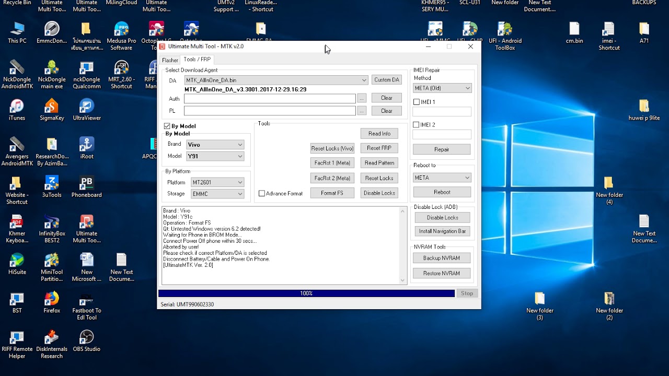The width and height of the screenshot is (669, 376).
Task: Open IMEI Repair Method dropdown
Action: [442, 88]
